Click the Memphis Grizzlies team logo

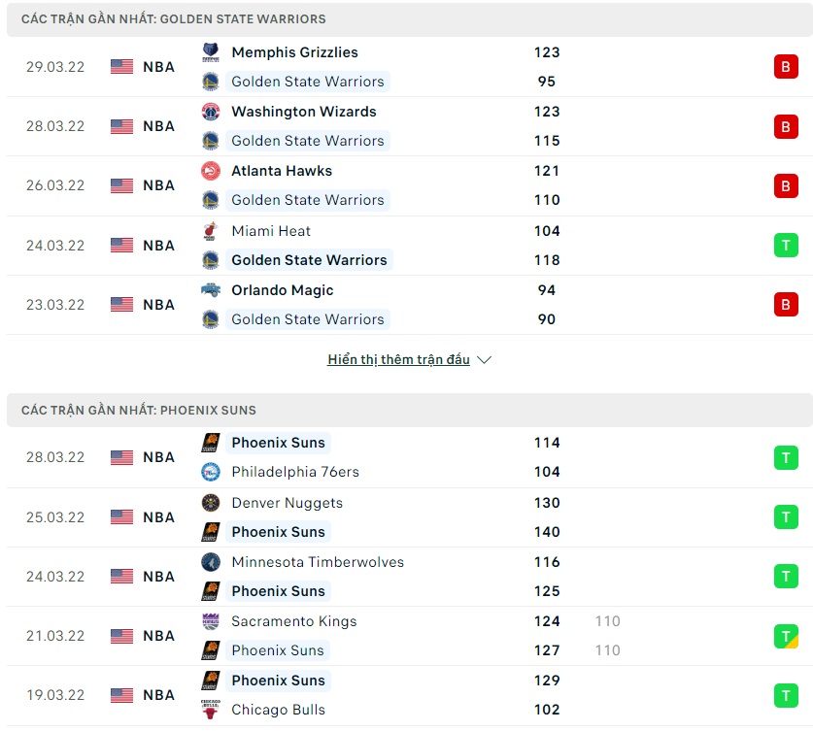(210, 52)
